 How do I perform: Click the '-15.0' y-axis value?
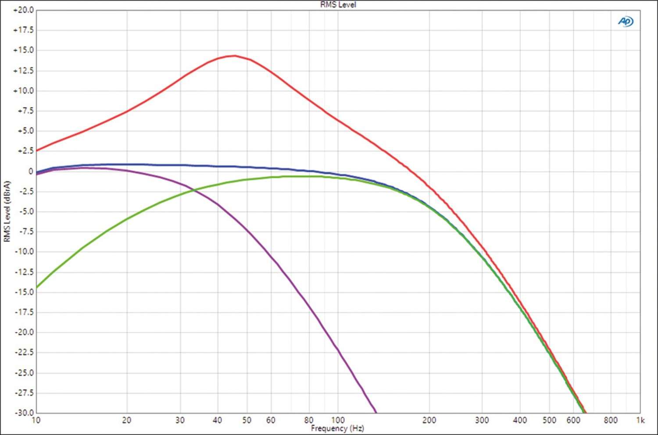pyautogui.click(x=24, y=292)
